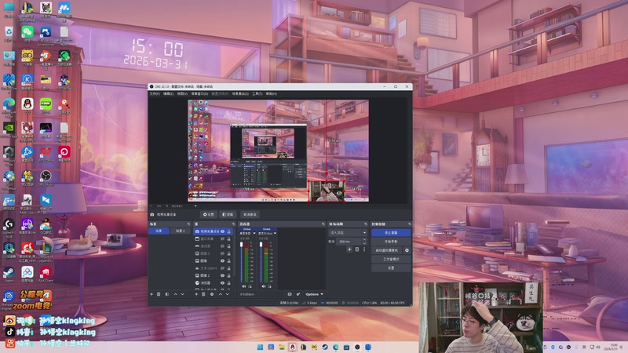
Task: Remove the transition with the trash icon
Action: [x=357, y=249]
